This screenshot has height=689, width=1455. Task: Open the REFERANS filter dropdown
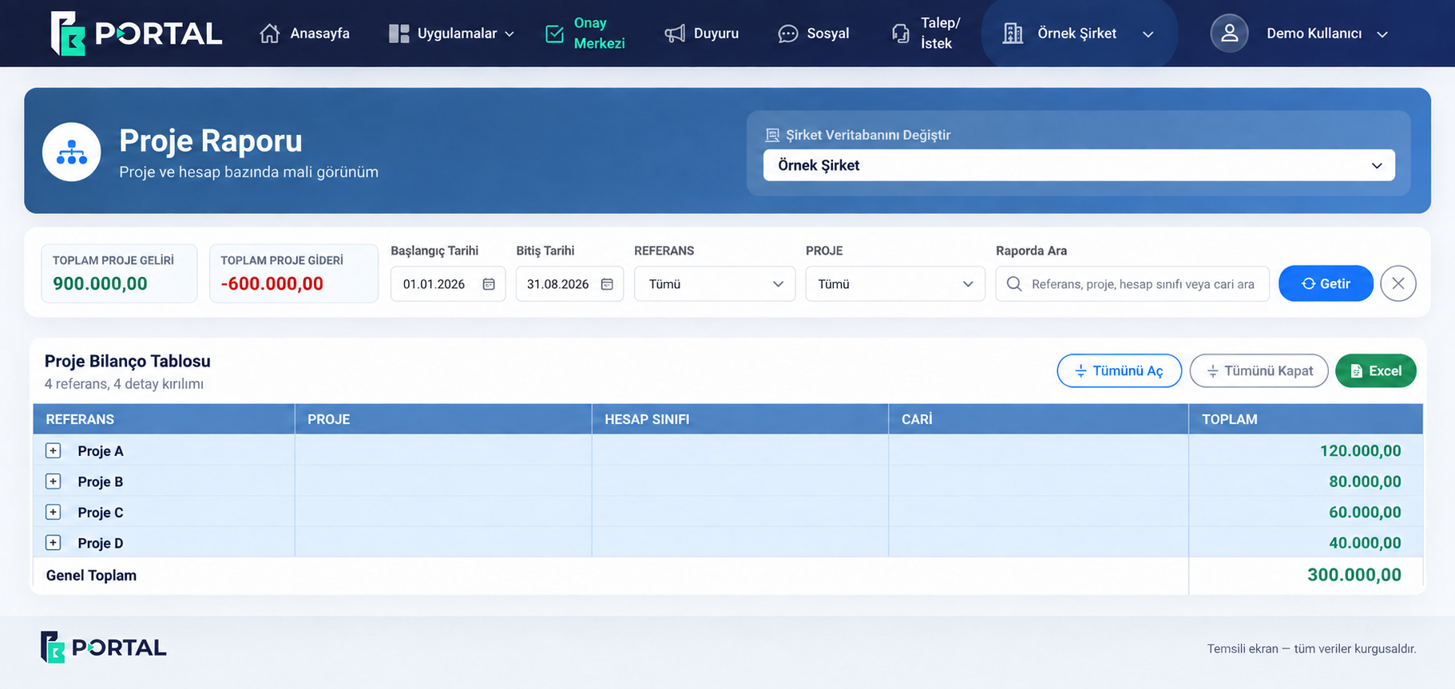pyautogui.click(x=715, y=284)
